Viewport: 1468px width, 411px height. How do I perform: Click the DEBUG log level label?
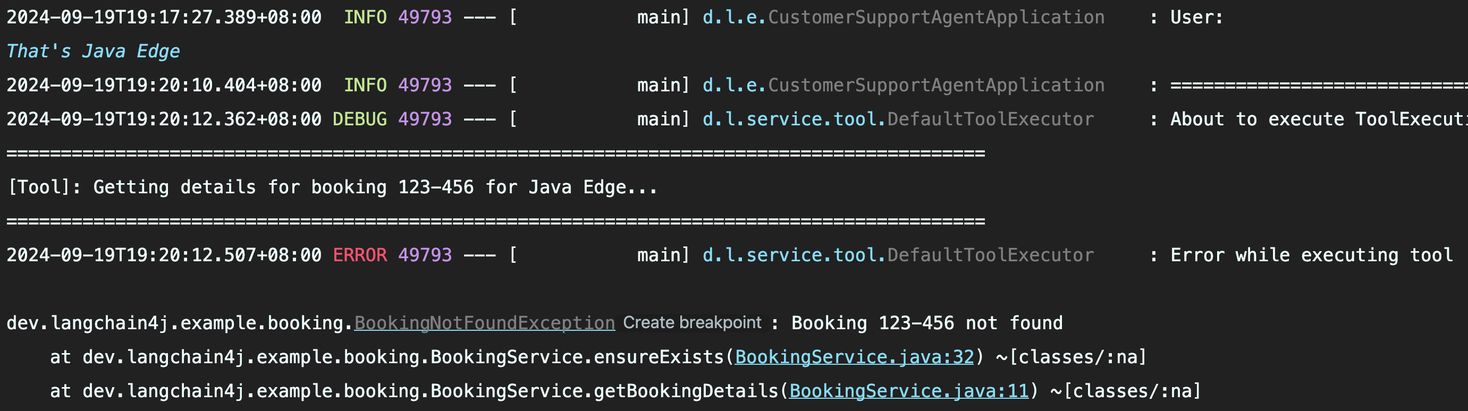[x=360, y=119]
